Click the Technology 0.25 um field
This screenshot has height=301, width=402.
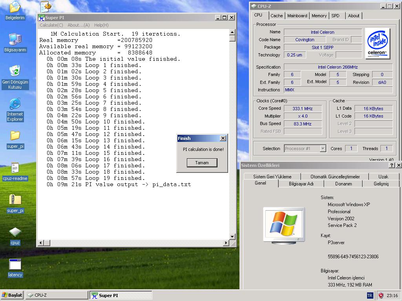tap(295, 55)
